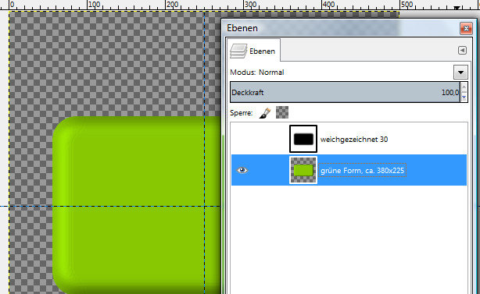Switch to the Ebenen tab

[253, 51]
